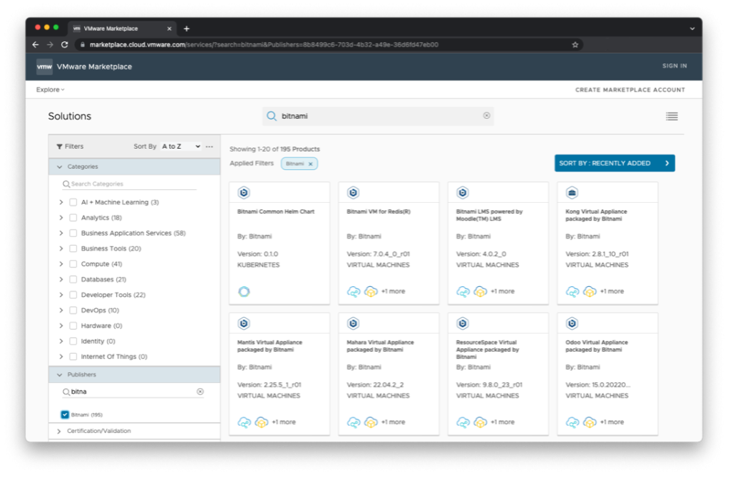The height and width of the screenshot is (477, 730).
Task: Bookmark this page with the star icon
Action: coord(575,44)
